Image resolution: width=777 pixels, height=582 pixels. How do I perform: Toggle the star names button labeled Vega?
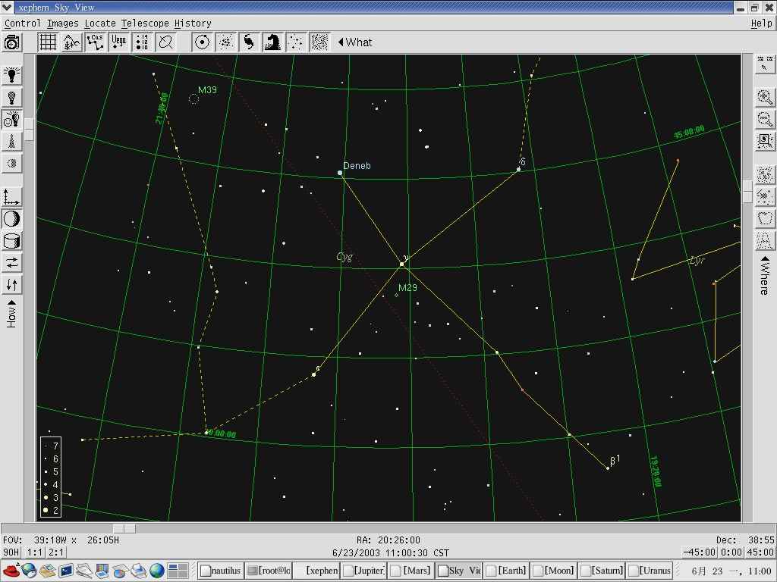119,42
